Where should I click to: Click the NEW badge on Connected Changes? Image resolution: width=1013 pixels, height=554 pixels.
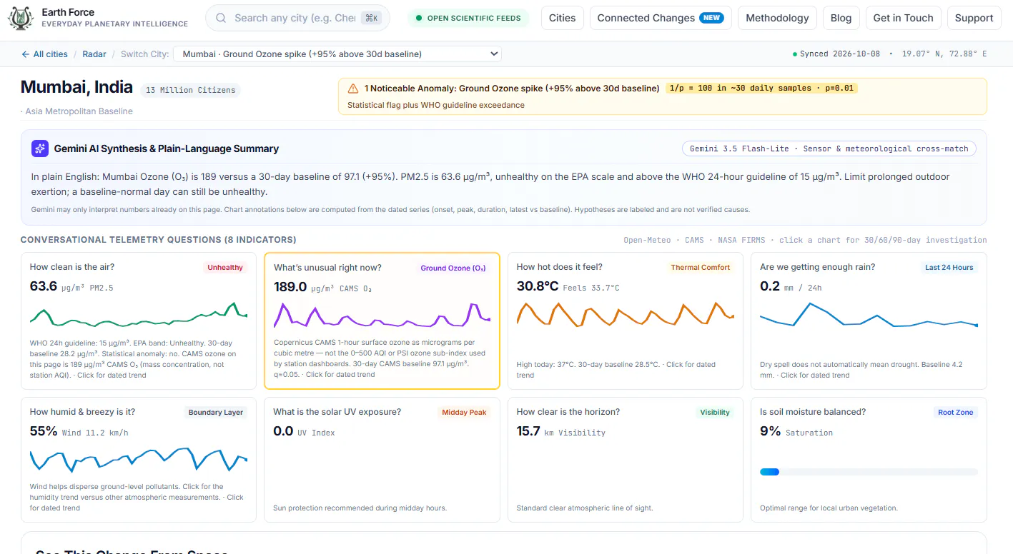coord(711,18)
